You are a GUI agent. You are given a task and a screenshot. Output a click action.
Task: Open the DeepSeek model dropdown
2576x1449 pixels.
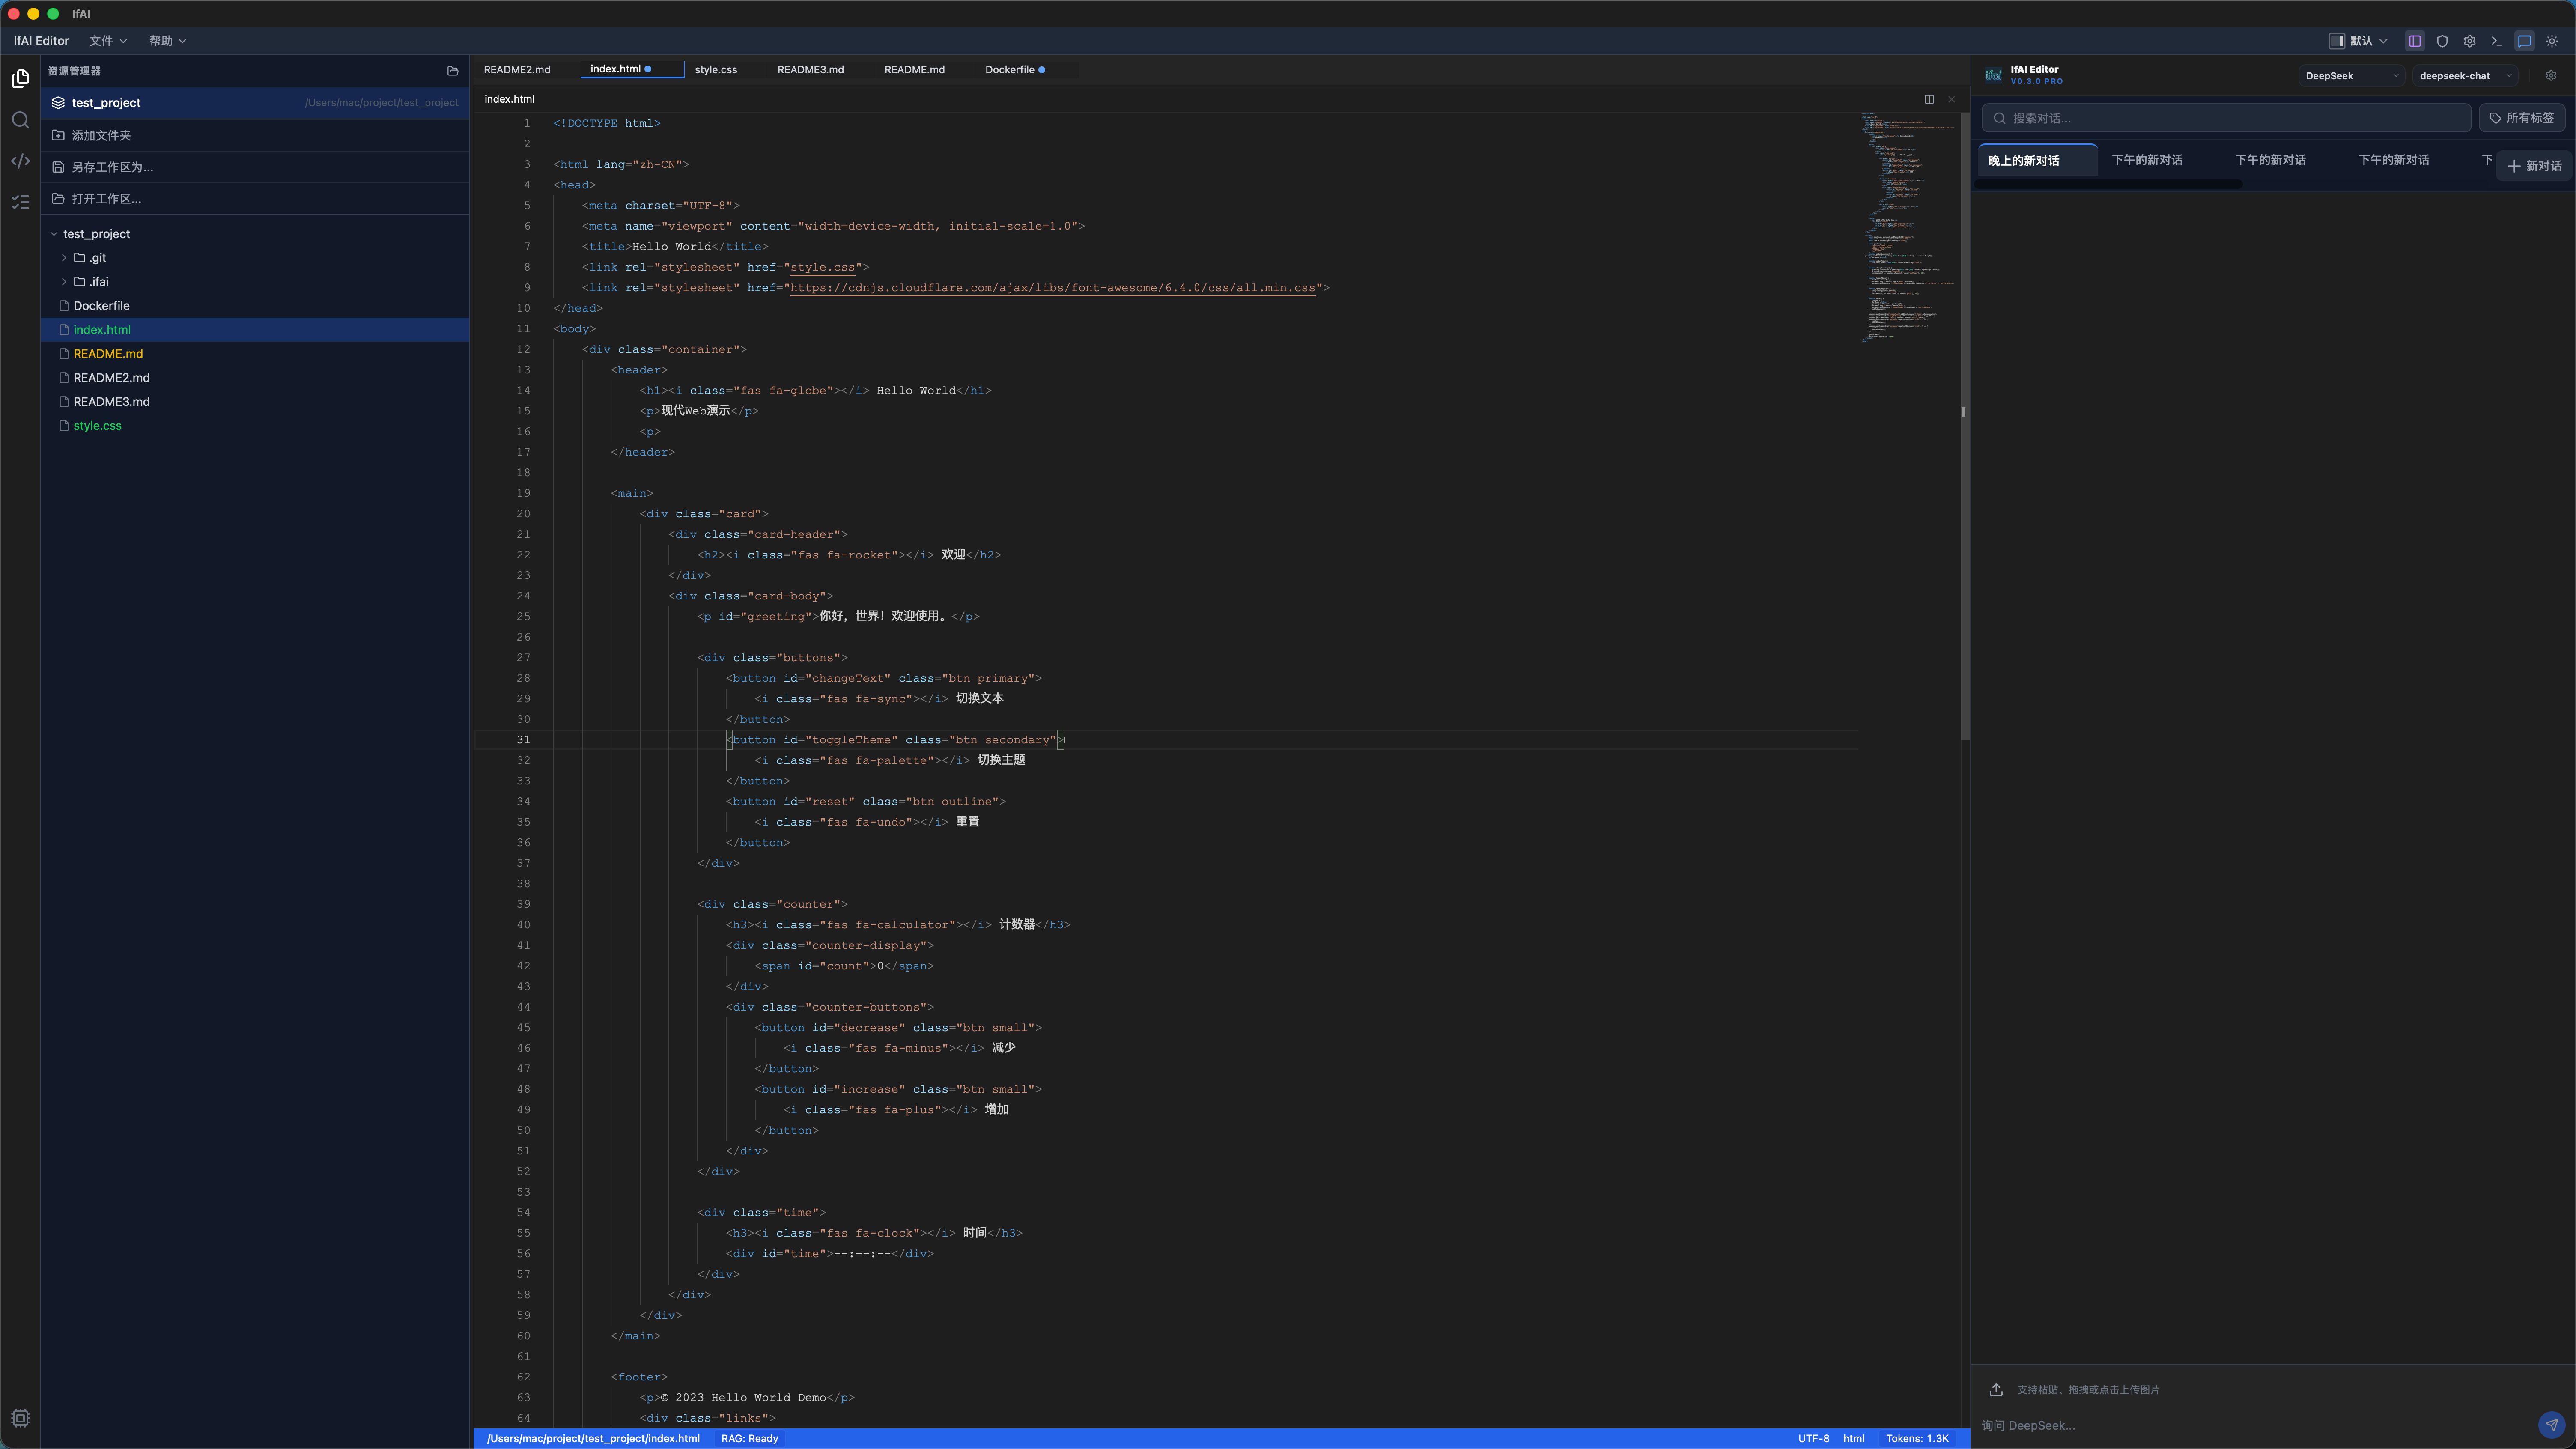pyautogui.click(x=2350, y=75)
